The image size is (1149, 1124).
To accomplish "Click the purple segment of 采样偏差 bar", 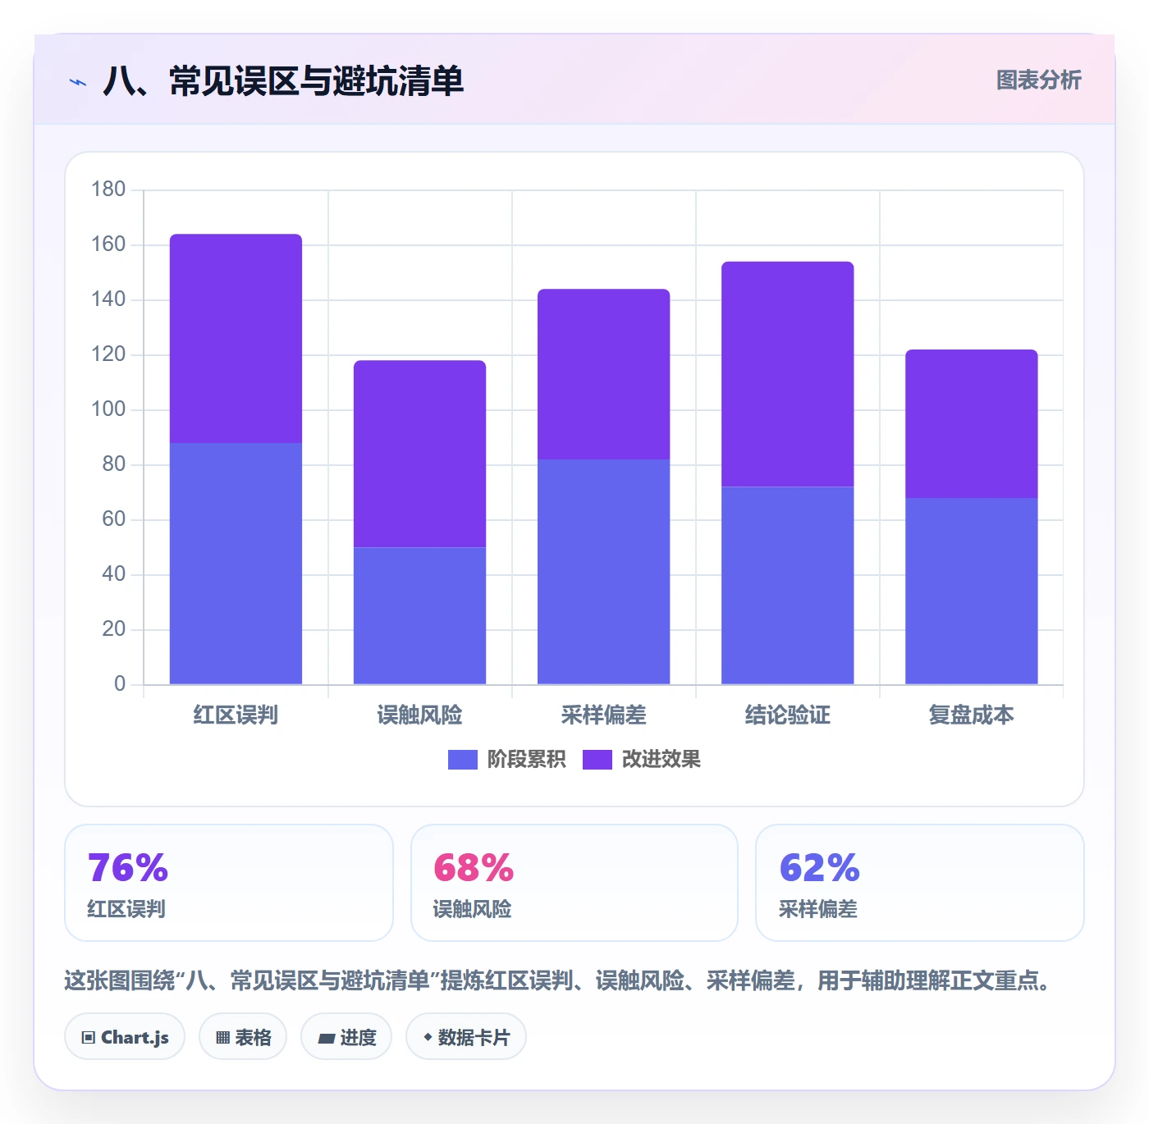I will point(603,374).
